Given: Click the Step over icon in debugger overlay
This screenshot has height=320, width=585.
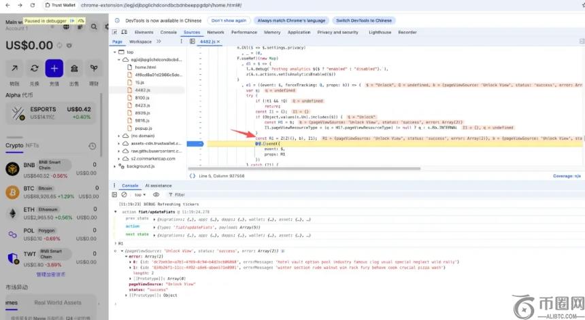Looking at the screenshot, I should click(80, 22).
